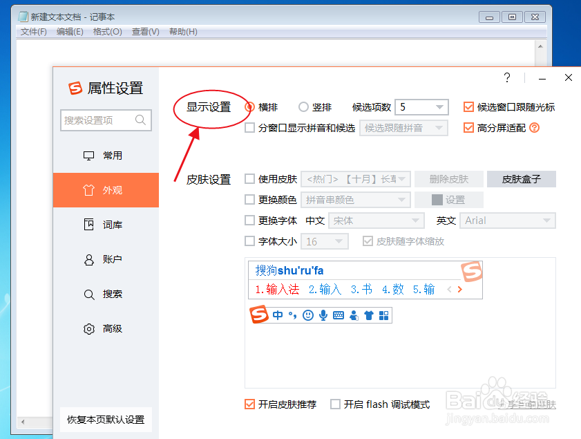Open the 候选跟随拼音 dropdown
This screenshot has width=581, height=439.
point(403,128)
